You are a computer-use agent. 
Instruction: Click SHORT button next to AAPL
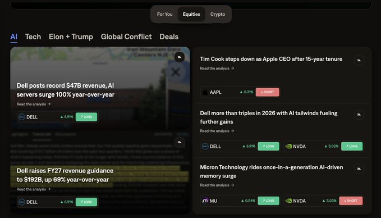pos(267,92)
